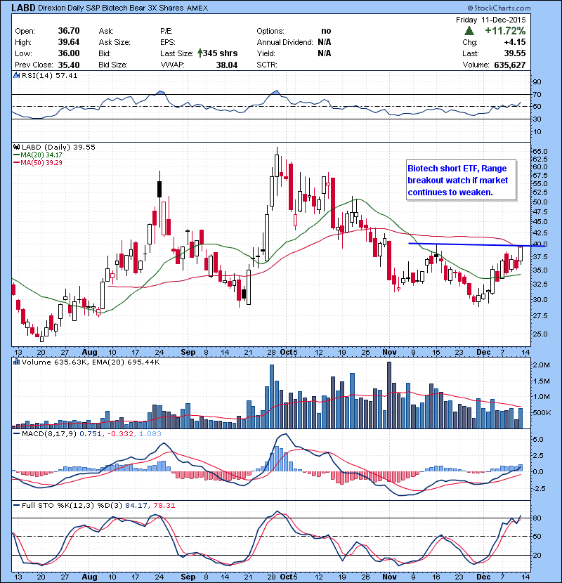This screenshot has height=583, width=562.
Task: Click the MACD histogram value 1.083
Action: click(150, 433)
